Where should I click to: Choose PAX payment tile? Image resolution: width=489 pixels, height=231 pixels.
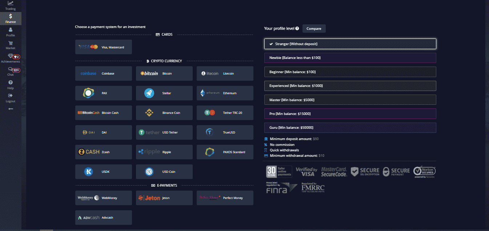[x=104, y=93]
